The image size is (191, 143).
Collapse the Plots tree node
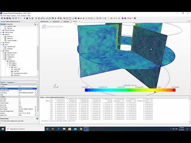pyautogui.click(x=1, y=44)
